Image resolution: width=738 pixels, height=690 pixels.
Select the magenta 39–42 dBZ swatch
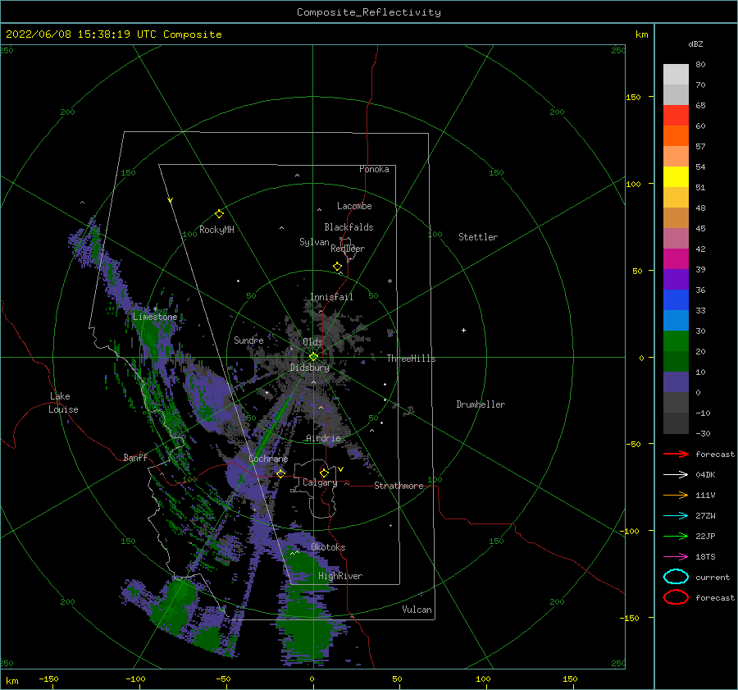676,259
